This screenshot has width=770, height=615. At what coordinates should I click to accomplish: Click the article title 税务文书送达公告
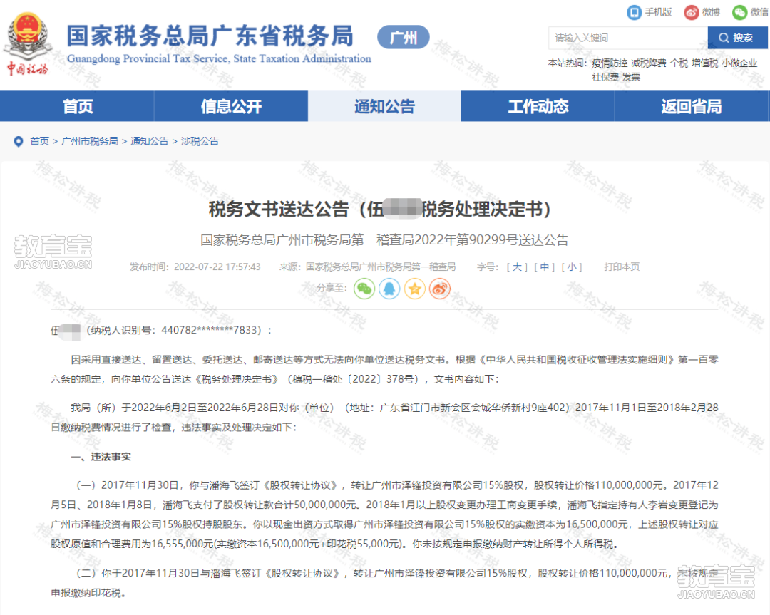279,210
